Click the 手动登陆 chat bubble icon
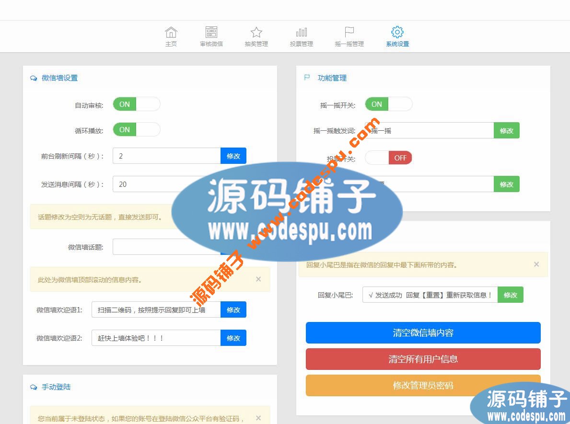 tap(34, 387)
